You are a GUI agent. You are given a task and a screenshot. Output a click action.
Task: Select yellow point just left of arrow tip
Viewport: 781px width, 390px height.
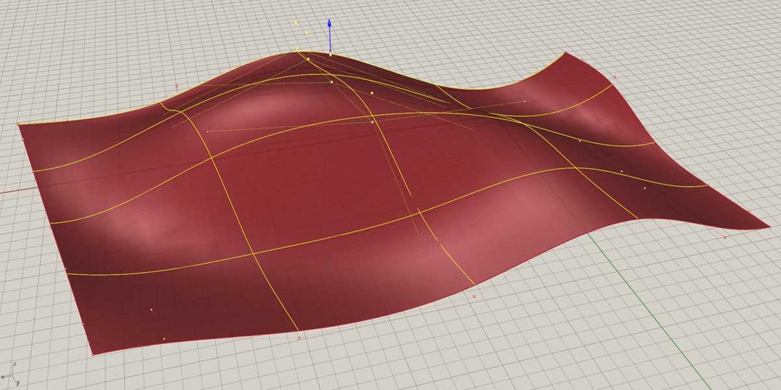click(307, 32)
